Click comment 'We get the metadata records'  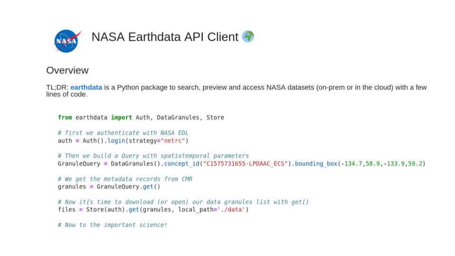pyautogui.click(x=125, y=179)
